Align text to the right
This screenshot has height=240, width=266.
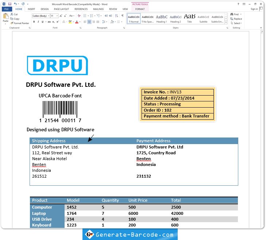93,22
